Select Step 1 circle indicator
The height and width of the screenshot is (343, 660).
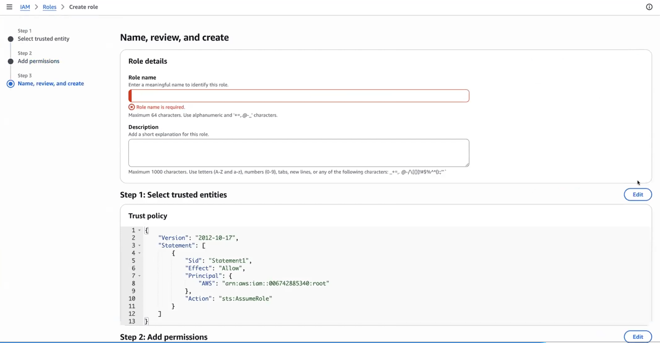click(x=11, y=39)
